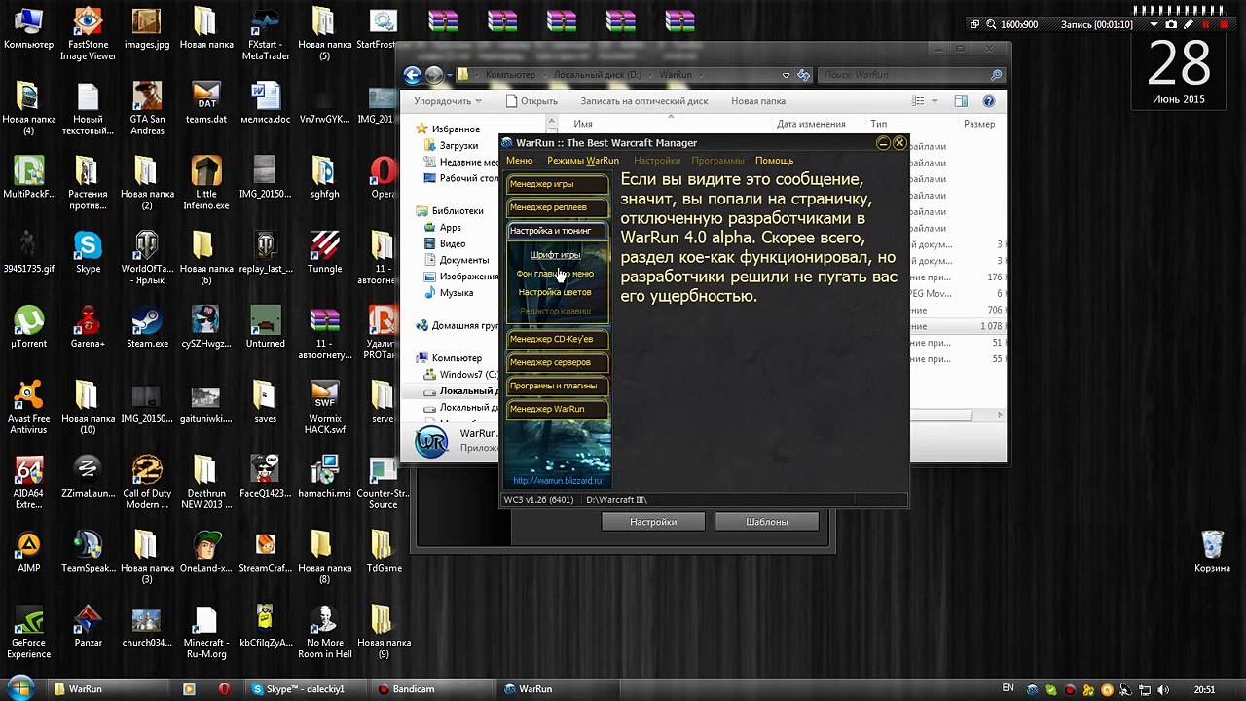Image resolution: width=1246 pixels, height=701 pixels.
Task: Toggle the Explorer preview pane icon
Action: point(961,101)
